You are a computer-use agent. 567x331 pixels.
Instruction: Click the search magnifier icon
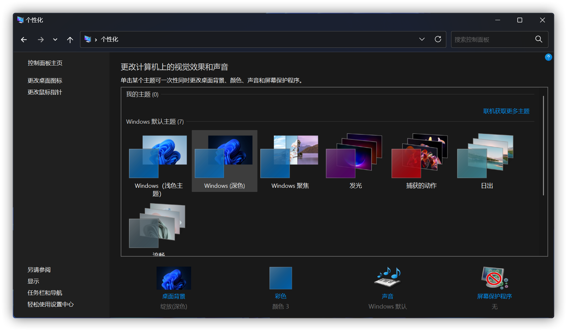[539, 39]
